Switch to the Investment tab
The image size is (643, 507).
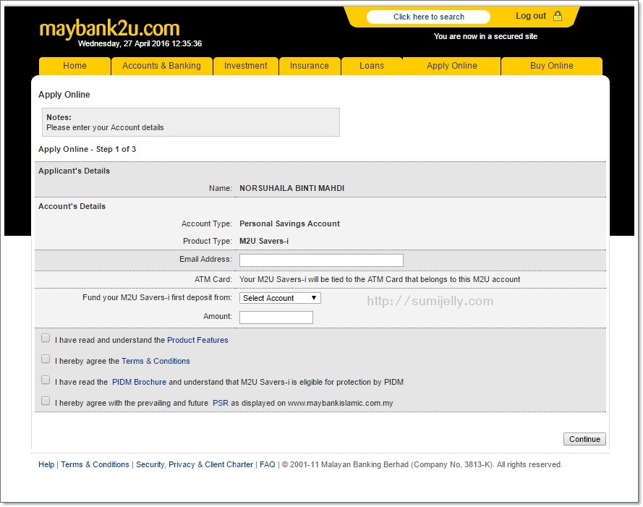[x=246, y=66]
